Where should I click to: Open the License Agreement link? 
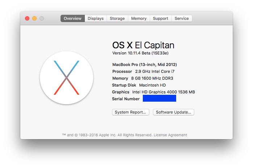[170, 135]
